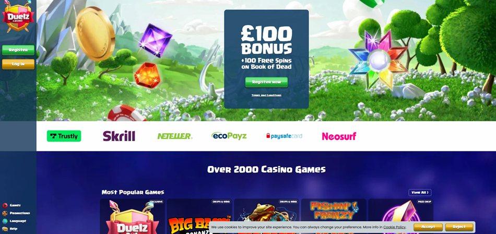Open the Games sidebar icon
Viewport: 496px width, 234px height.
pos(5,205)
